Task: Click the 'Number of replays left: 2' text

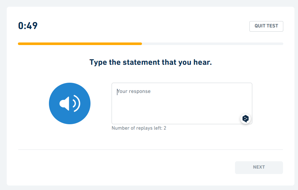Action: (139, 128)
